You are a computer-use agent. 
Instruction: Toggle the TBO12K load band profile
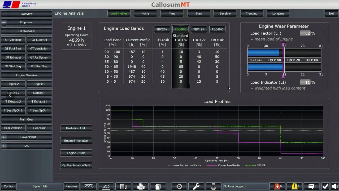point(199,29)
